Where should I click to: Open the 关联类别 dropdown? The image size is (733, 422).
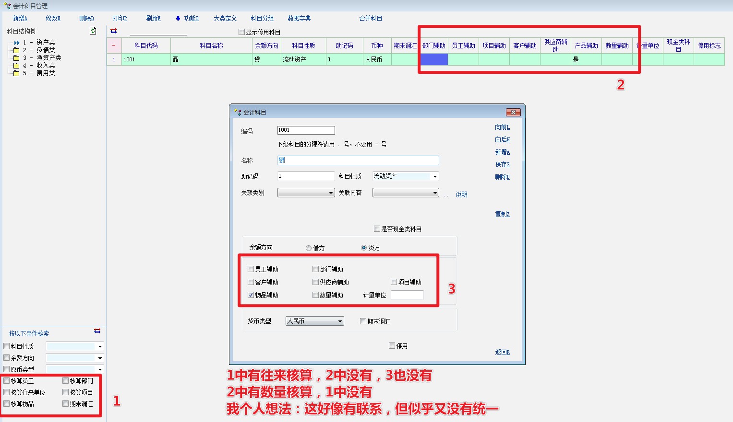tap(331, 193)
